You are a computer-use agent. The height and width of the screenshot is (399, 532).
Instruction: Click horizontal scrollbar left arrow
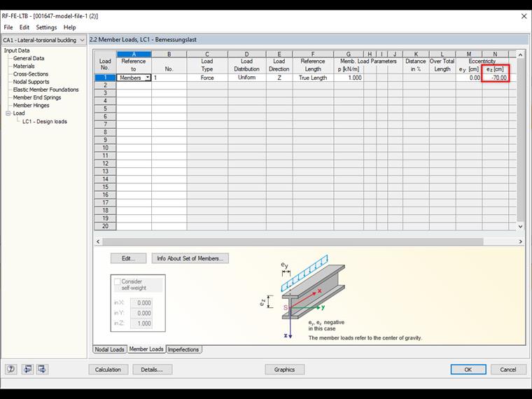click(98, 241)
